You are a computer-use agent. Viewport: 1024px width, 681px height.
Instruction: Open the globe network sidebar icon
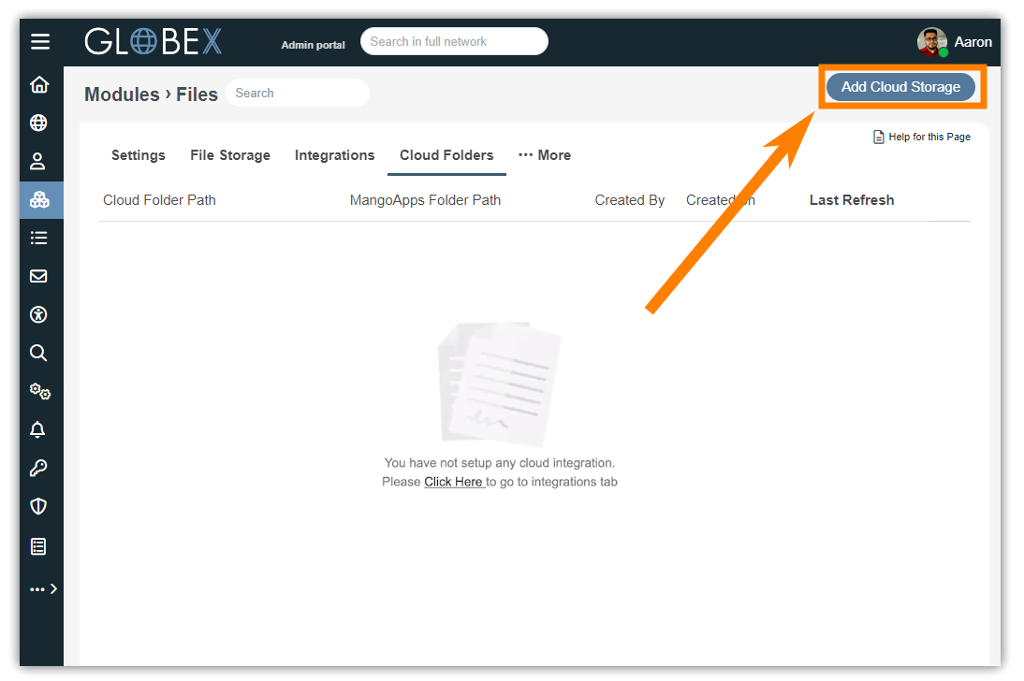(38, 123)
